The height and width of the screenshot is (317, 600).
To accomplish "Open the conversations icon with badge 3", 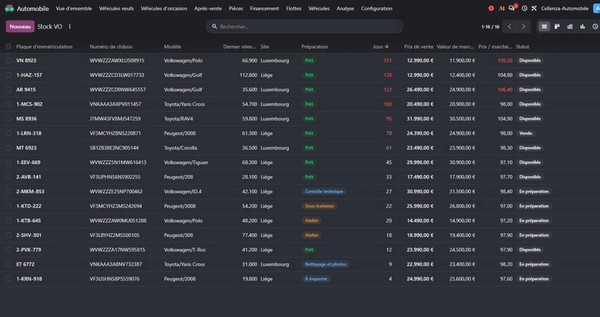I will click(x=512, y=8).
